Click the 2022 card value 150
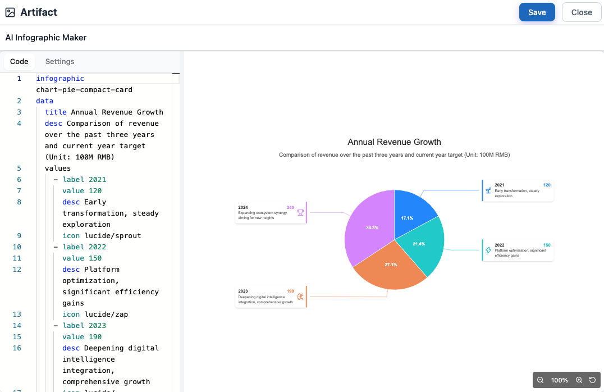 click(x=547, y=245)
